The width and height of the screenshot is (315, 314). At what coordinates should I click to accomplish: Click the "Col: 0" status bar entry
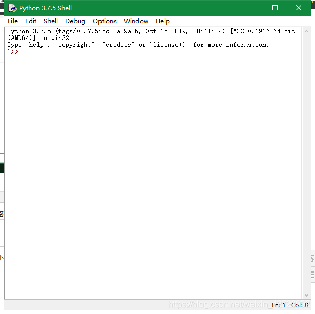(x=300, y=305)
